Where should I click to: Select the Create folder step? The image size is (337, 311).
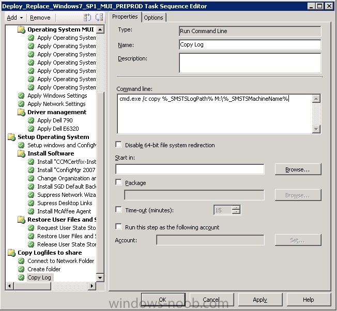(44, 269)
